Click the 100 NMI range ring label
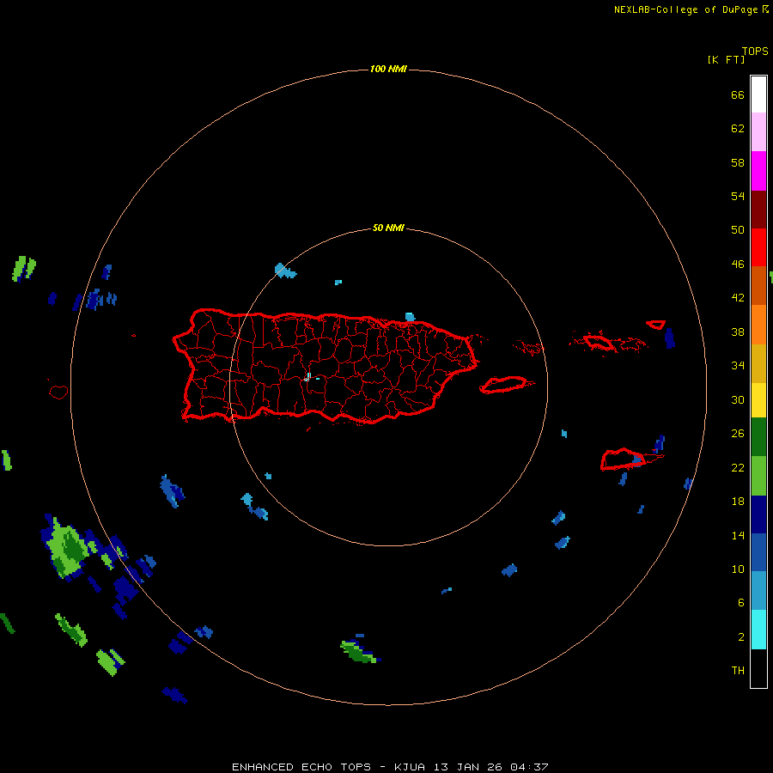 tap(388, 69)
